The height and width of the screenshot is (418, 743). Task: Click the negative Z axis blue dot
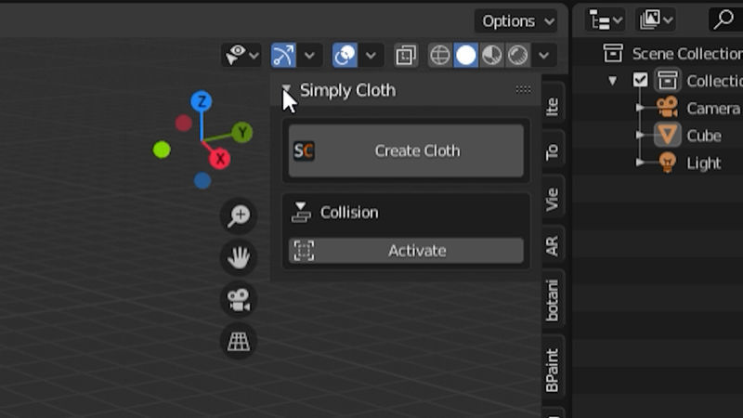click(202, 180)
